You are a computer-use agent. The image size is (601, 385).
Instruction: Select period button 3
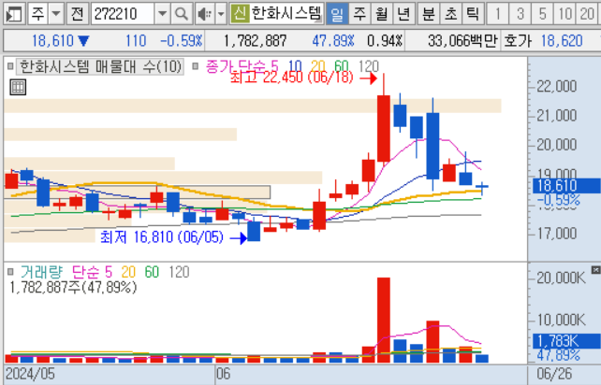(x=520, y=14)
